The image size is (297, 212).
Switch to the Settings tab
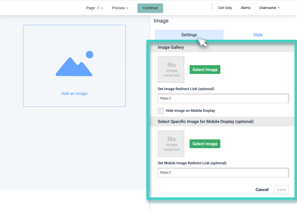click(189, 35)
